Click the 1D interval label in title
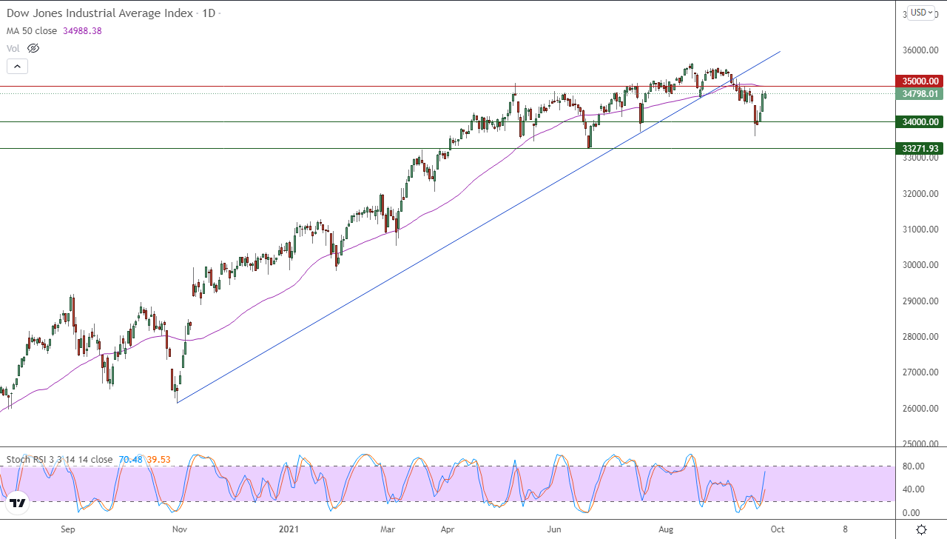 pyautogui.click(x=209, y=13)
